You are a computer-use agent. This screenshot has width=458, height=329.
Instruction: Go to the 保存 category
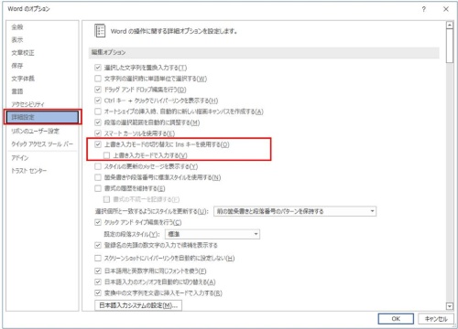pyautogui.click(x=17, y=66)
